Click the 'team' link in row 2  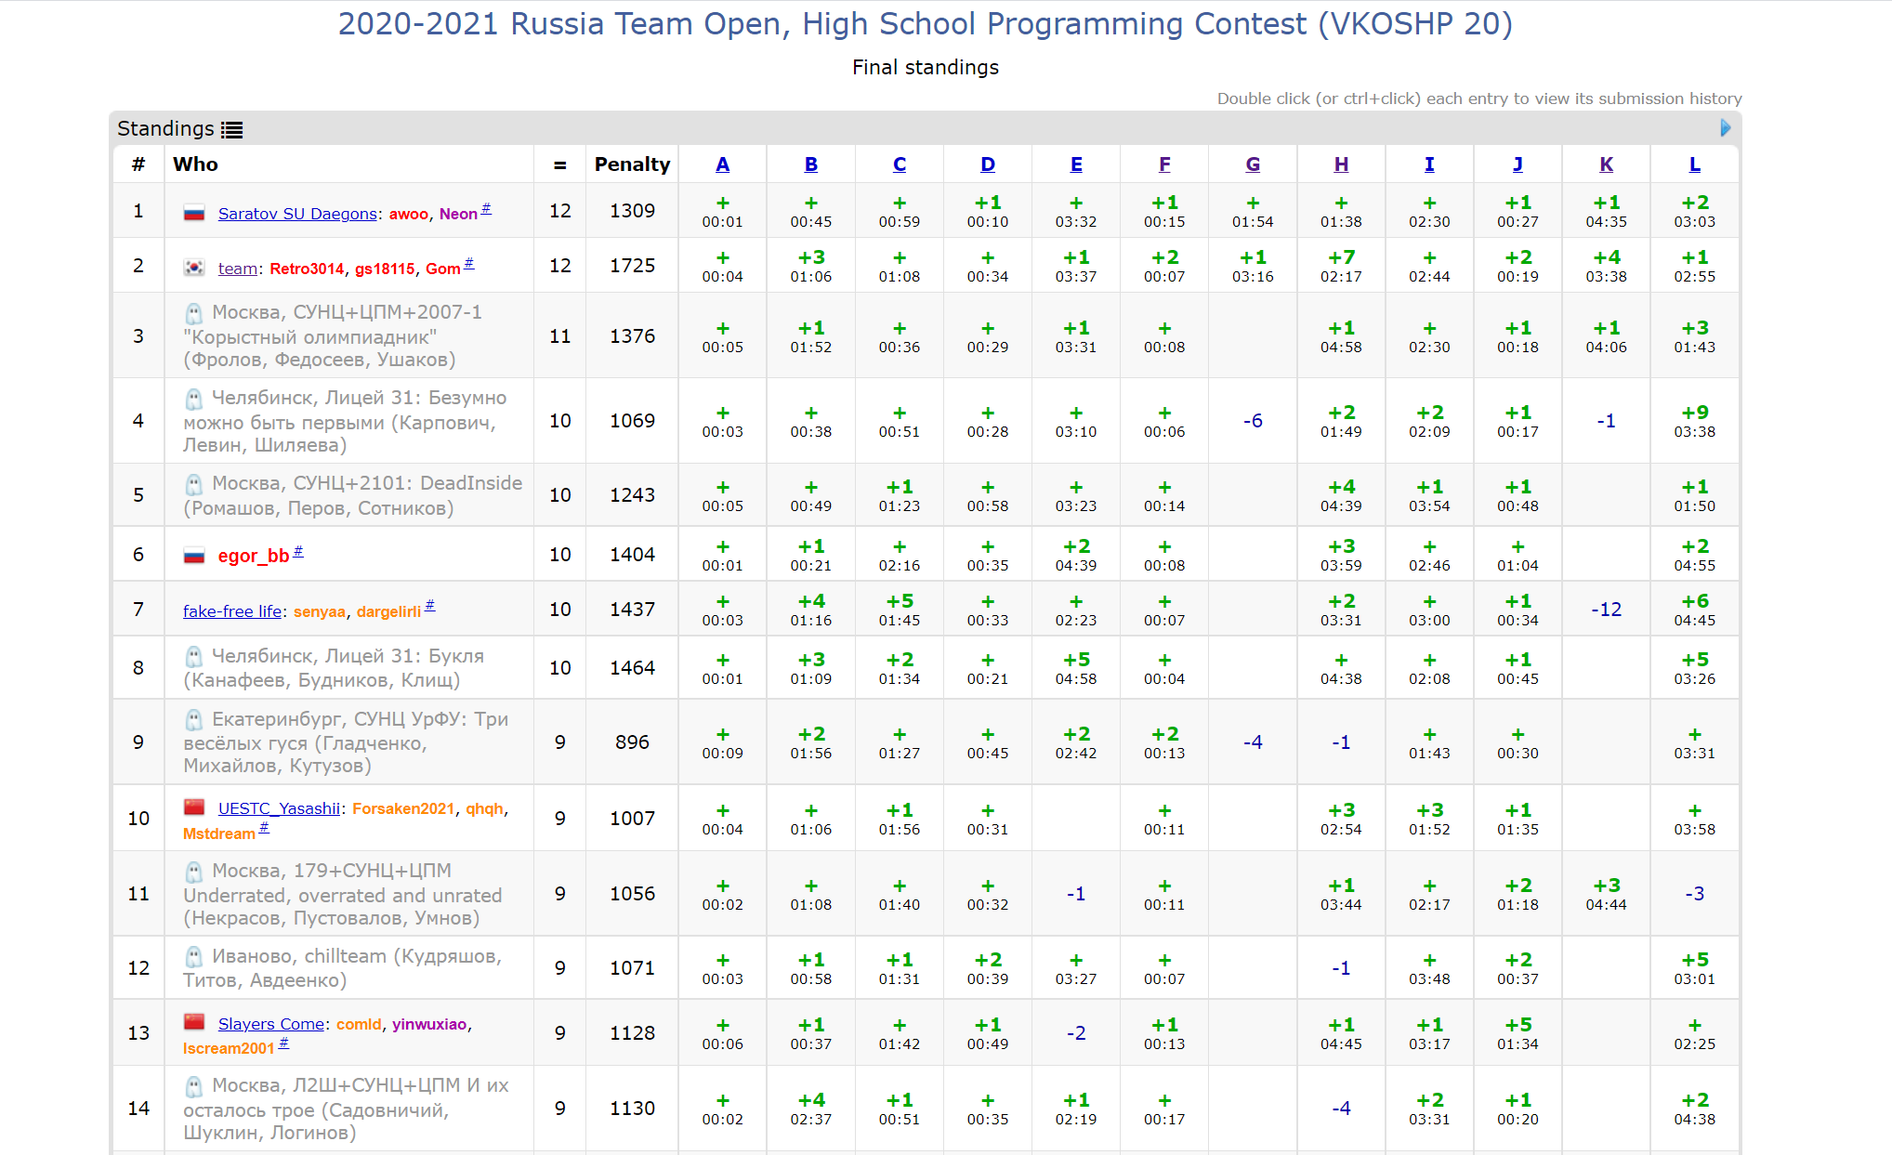coord(238,269)
